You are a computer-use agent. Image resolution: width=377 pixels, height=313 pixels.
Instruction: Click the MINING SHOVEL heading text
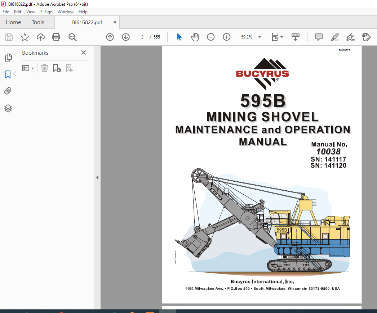pyautogui.click(x=262, y=117)
